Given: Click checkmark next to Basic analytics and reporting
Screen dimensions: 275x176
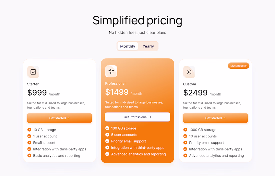Looking at the screenshot, I should (x=29, y=155).
